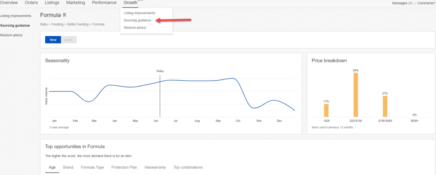
Task: Open the Growth menu
Action: [130, 3]
